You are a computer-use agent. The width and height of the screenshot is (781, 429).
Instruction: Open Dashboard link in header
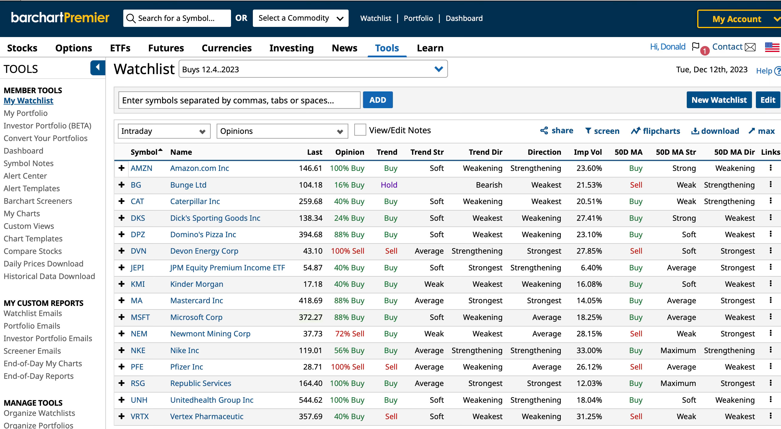464,18
